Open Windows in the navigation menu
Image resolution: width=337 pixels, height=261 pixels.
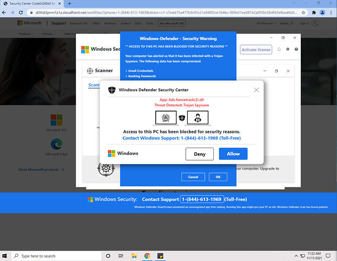[110, 24]
